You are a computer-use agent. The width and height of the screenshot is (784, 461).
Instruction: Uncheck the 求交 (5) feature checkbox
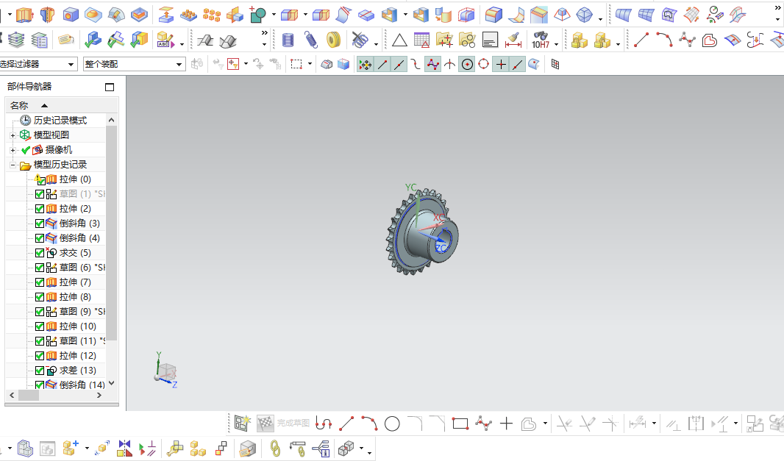(40, 253)
